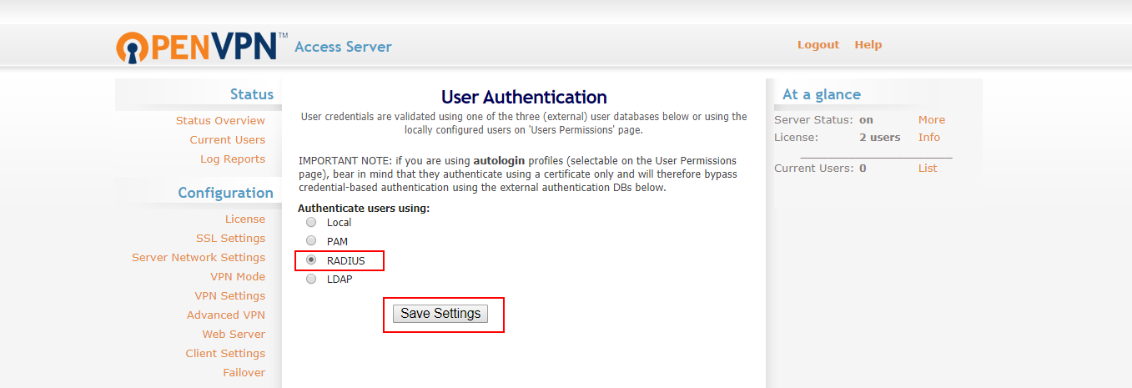The width and height of the screenshot is (1132, 388).
Task: Click the User Authentication page title
Action: point(524,97)
